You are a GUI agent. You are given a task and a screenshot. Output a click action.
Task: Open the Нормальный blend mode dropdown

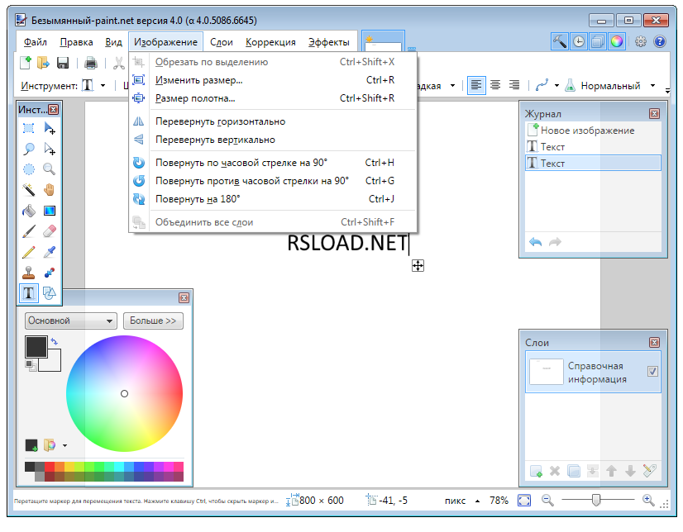[x=652, y=86]
